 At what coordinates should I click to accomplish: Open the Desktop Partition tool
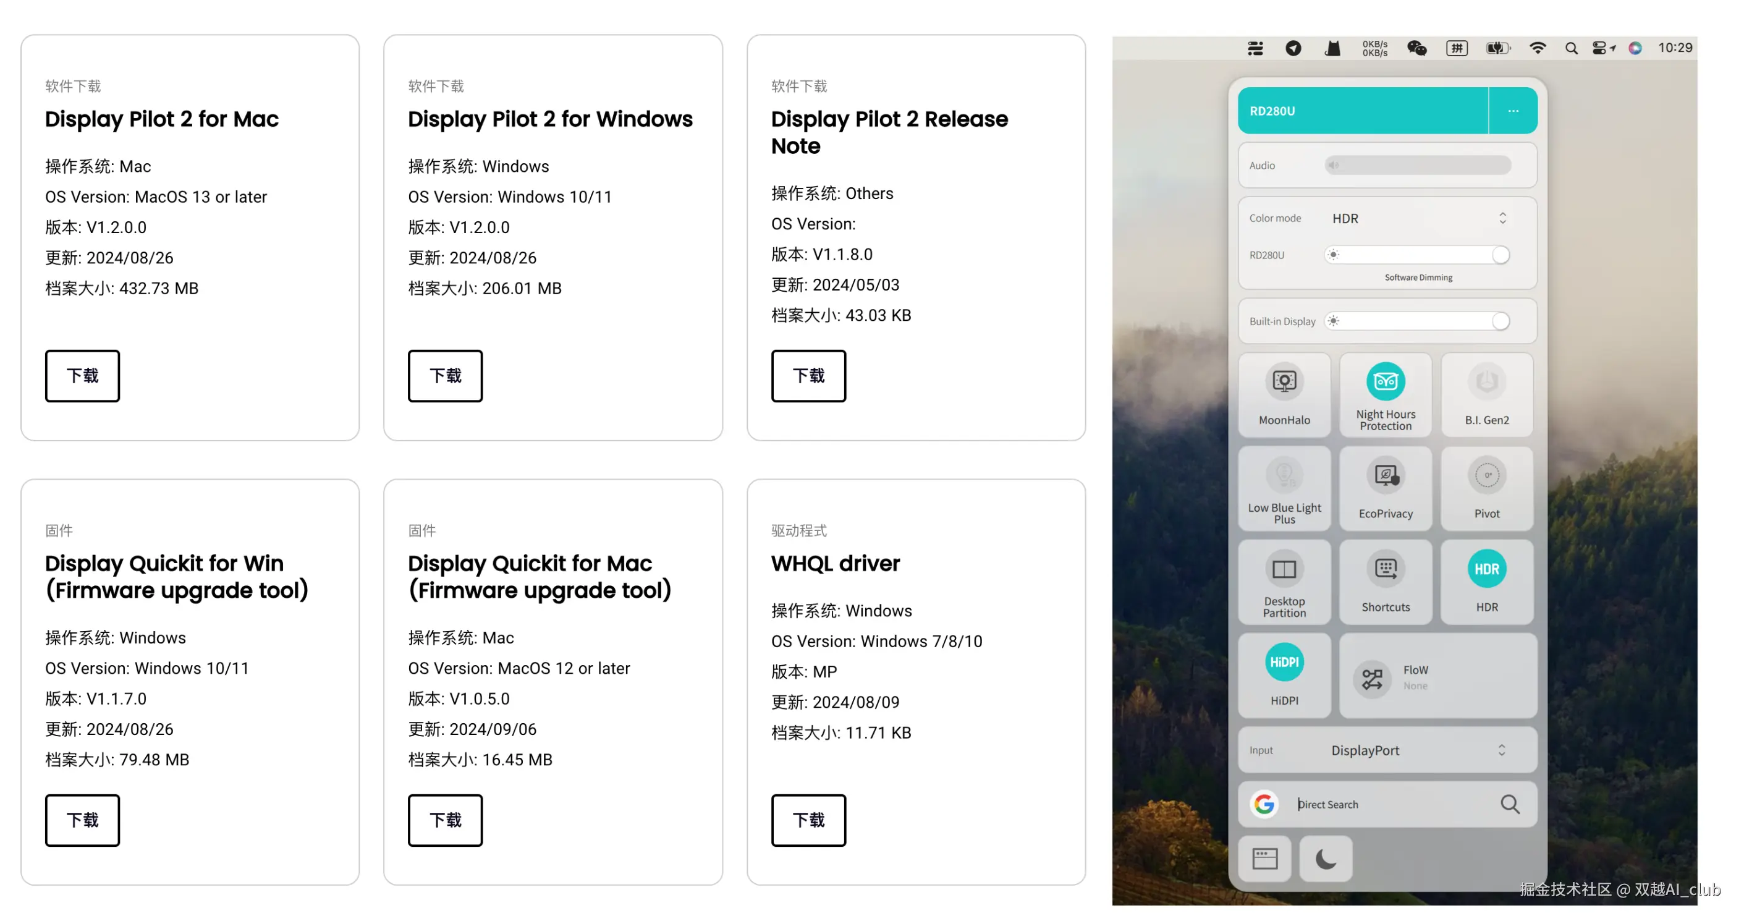(1284, 569)
